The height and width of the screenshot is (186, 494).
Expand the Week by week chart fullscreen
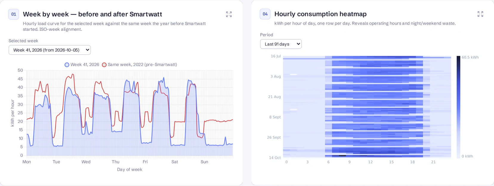coord(229,14)
